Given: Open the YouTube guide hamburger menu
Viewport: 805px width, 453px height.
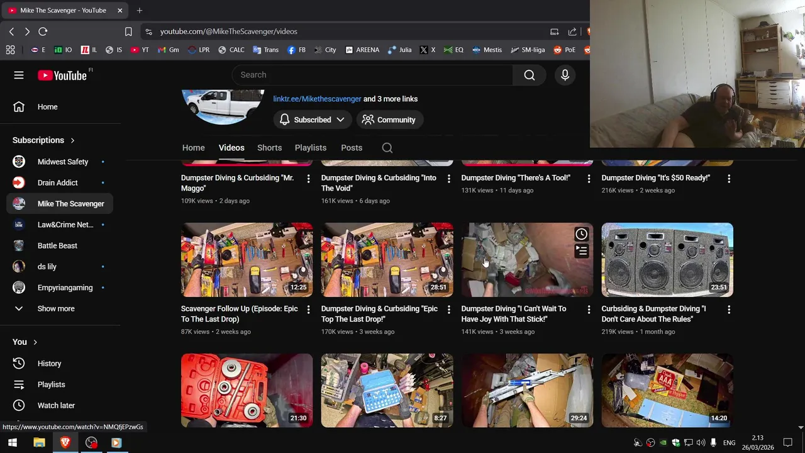Looking at the screenshot, I should 19,75.
